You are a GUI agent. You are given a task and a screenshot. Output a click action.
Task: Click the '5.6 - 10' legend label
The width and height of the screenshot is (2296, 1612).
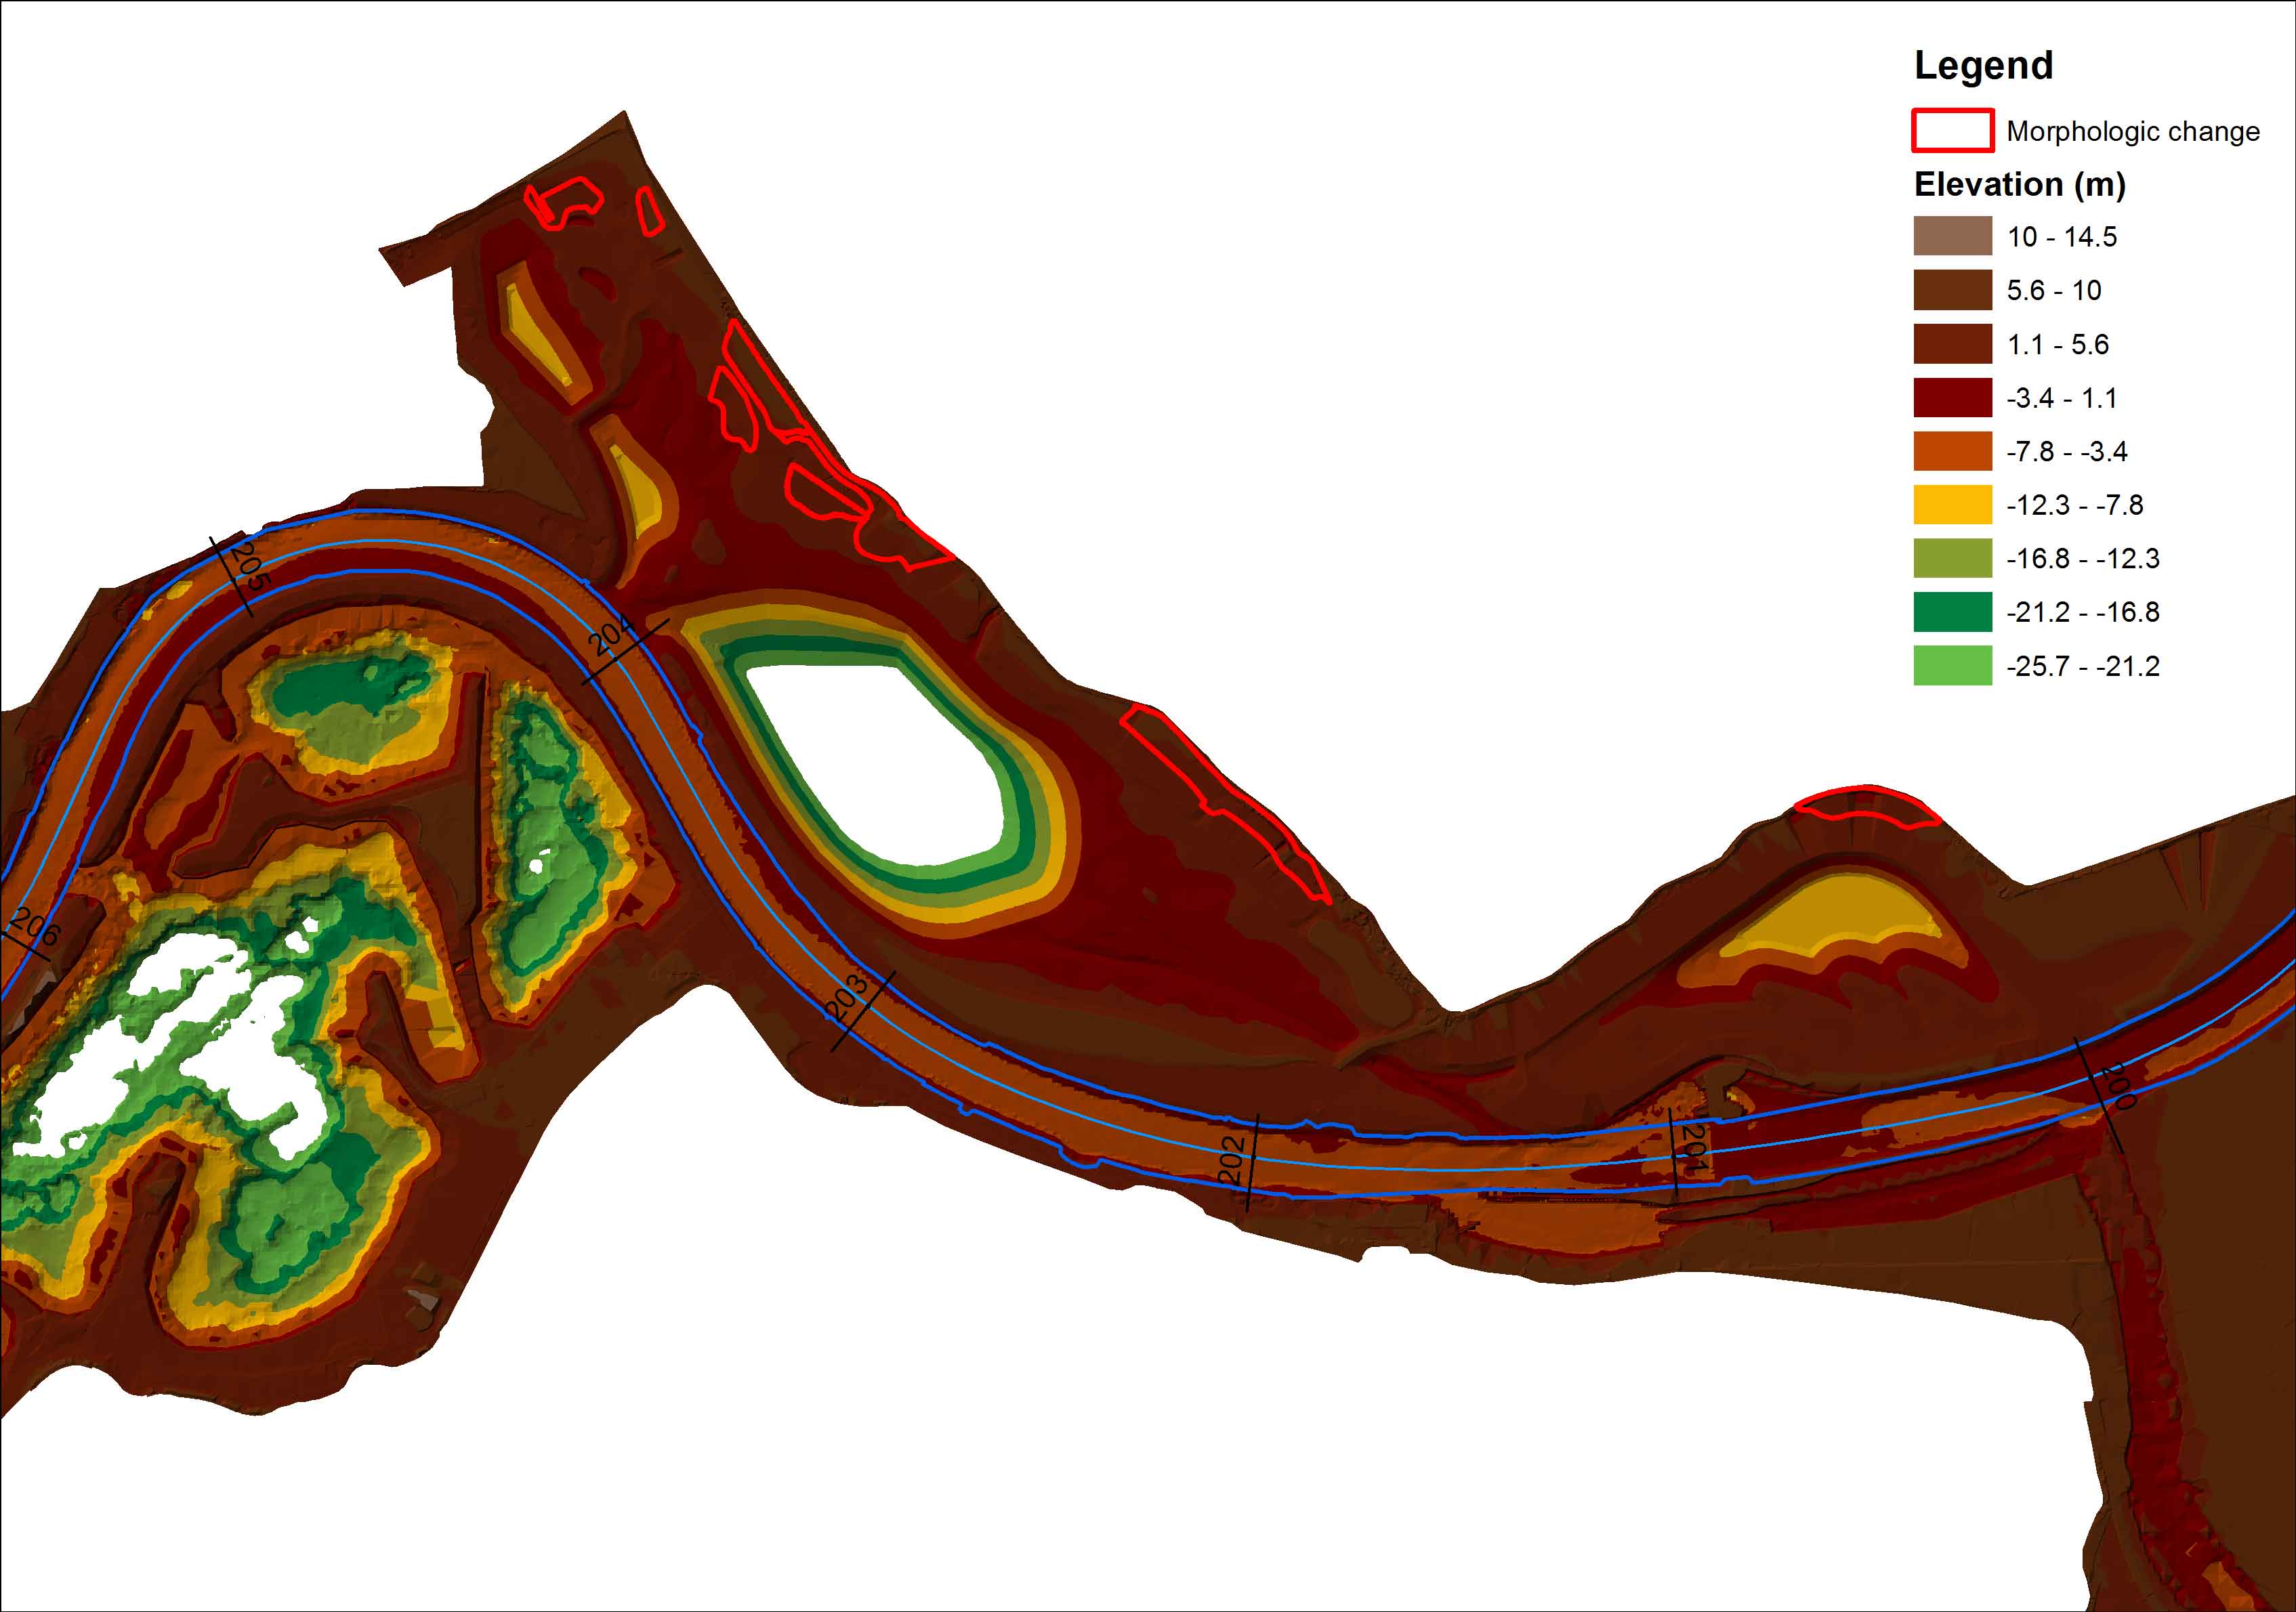[2054, 291]
